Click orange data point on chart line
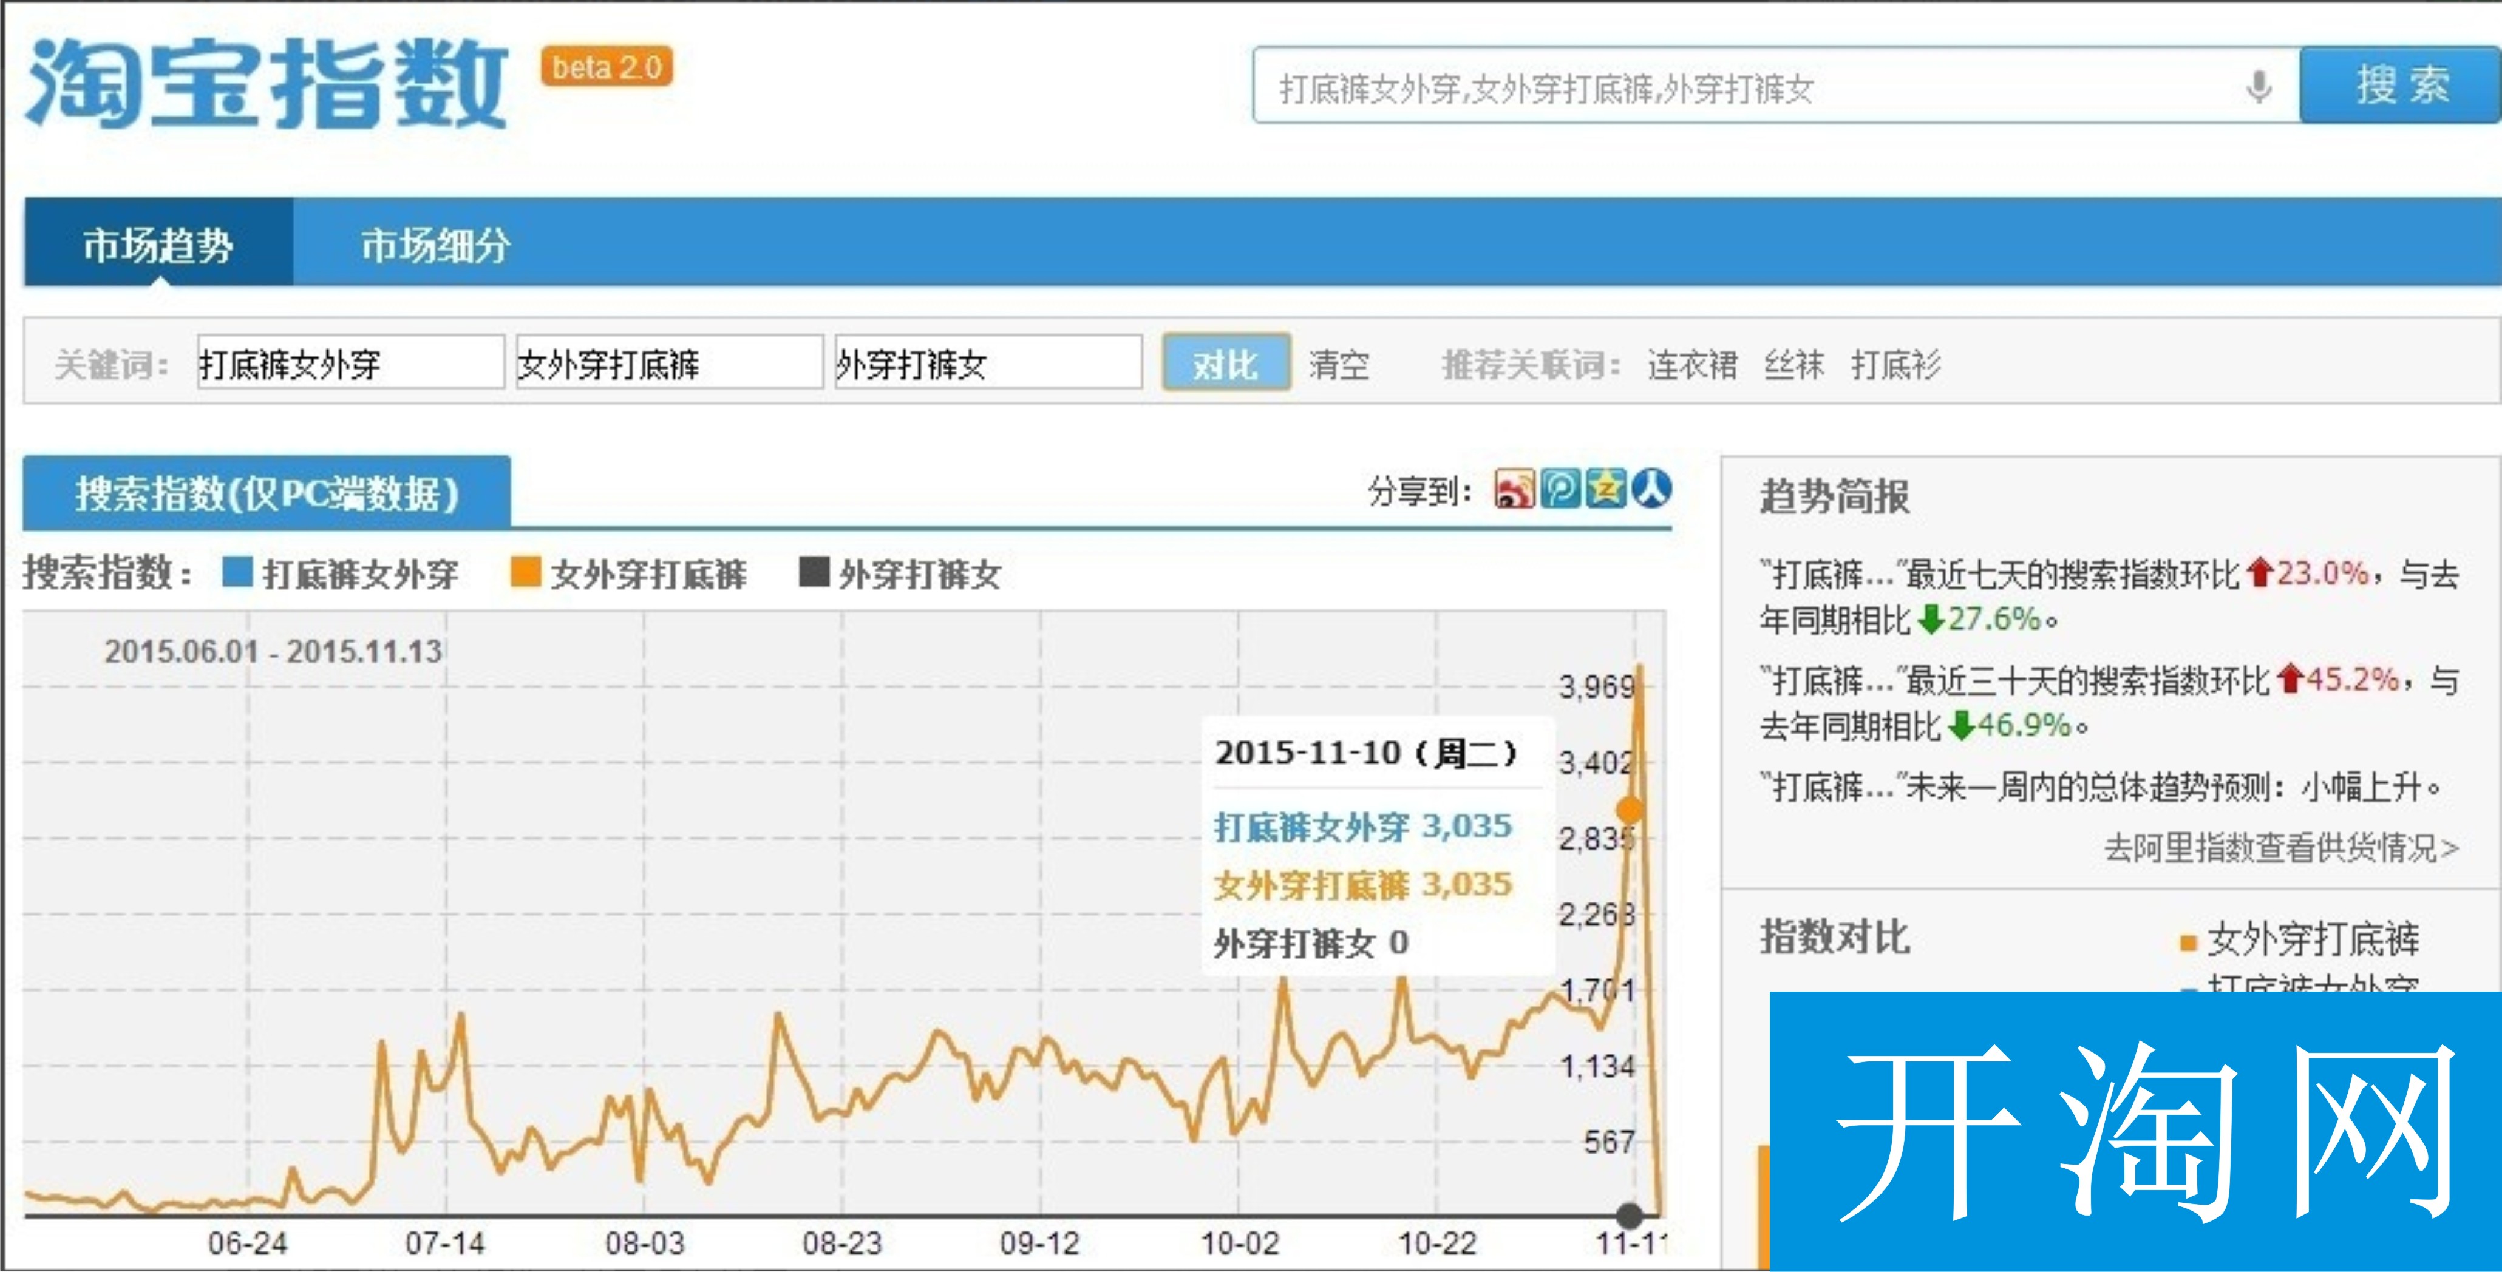The width and height of the screenshot is (2502, 1272). click(1630, 810)
